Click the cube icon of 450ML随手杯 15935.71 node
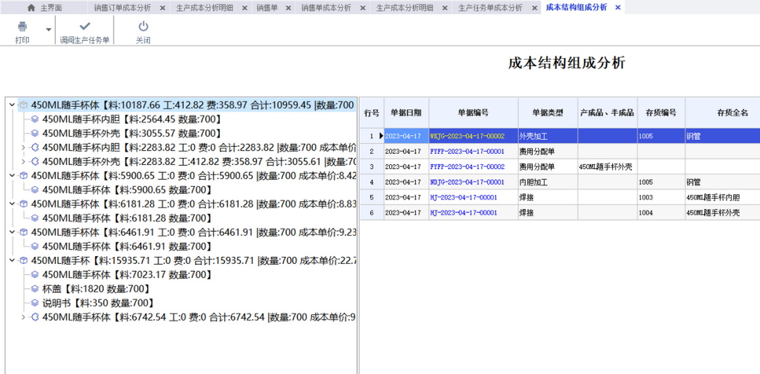This screenshot has width=760, height=374. [24, 261]
